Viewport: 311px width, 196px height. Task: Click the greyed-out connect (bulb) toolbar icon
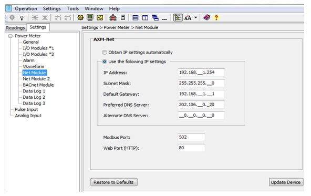coord(12,18)
